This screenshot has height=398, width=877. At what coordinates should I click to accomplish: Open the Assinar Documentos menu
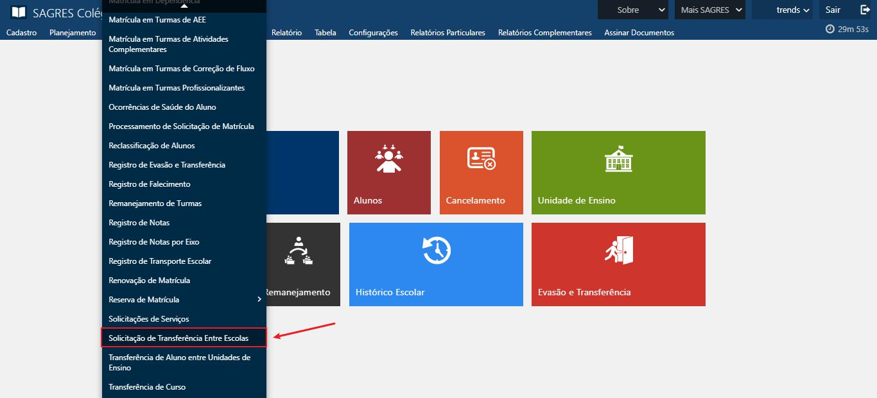[639, 33]
